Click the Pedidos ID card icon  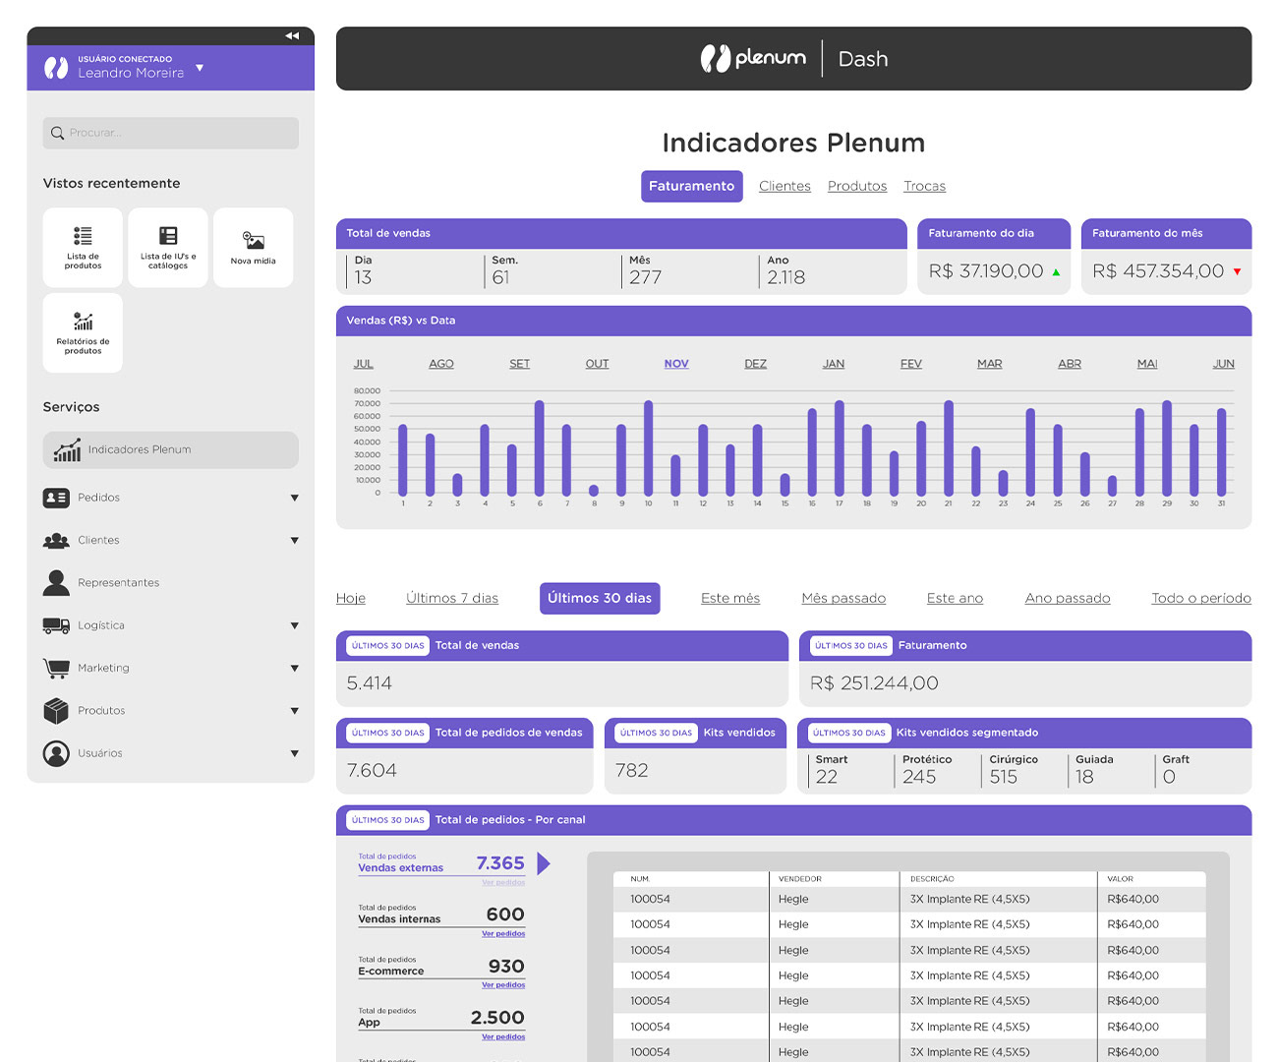pos(56,498)
